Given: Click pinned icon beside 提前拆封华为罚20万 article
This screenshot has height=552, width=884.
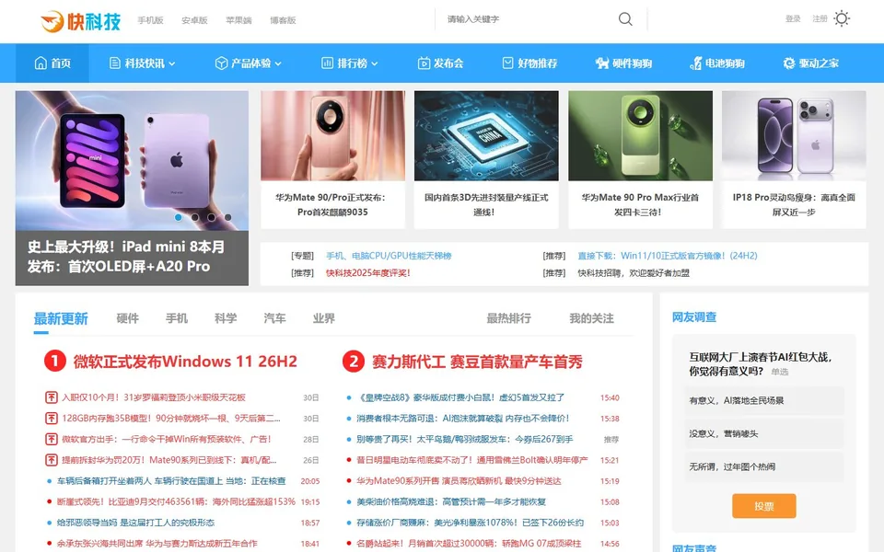Looking at the screenshot, I should point(52,460).
